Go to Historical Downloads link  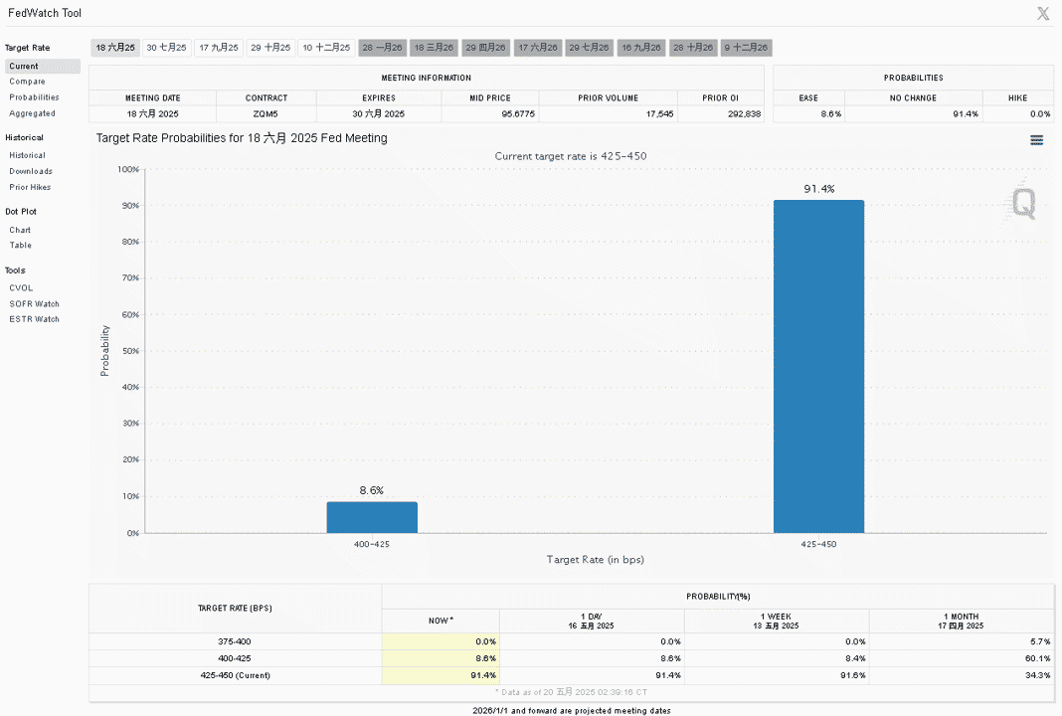[31, 171]
